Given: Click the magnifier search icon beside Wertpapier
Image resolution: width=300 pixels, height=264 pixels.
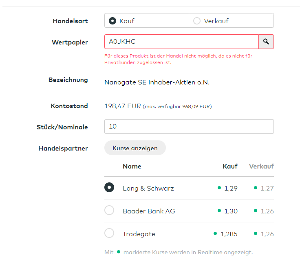Looking at the screenshot, I should 266,42.
